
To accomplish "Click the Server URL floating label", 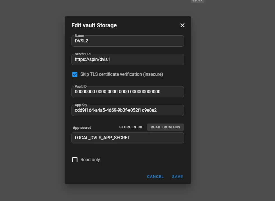I will click(x=83, y=54).
